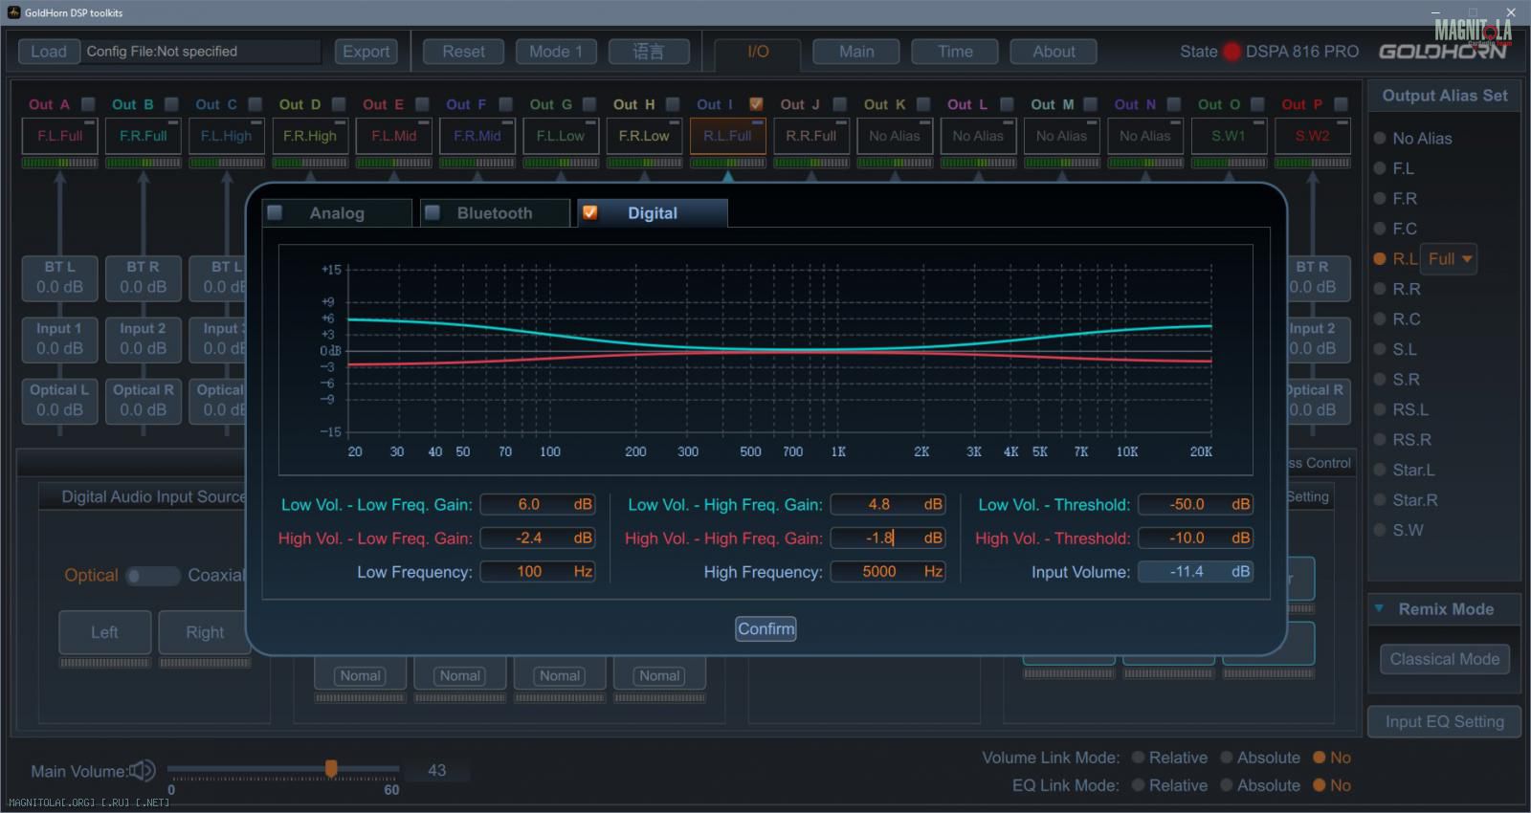Click the first Nomal button
This screenshot has height=813, width=1531.
coord(360,675)
